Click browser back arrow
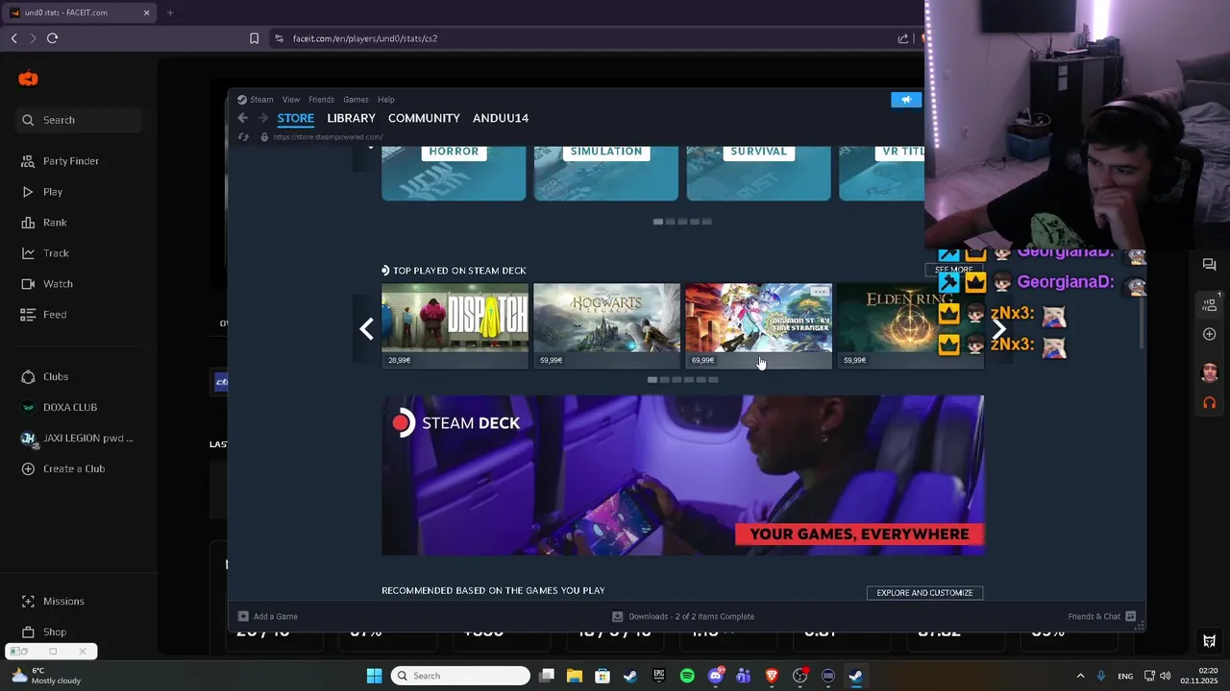The width and height of the screenshot is (1230, 691). click(x=14, y=38)
